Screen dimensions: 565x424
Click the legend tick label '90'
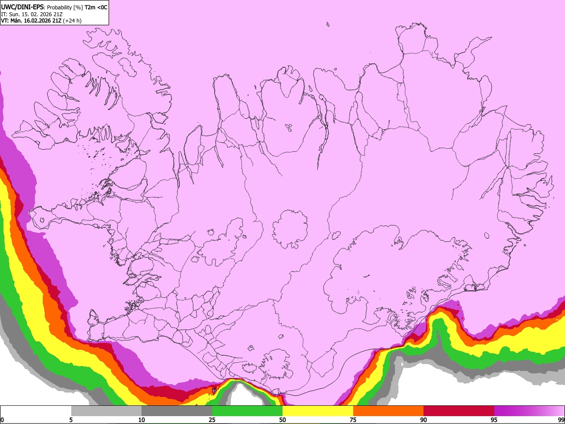(x=424, y=420)
